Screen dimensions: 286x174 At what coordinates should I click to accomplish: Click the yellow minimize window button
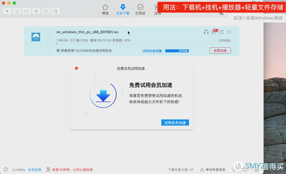pyautogui.click(x=9, y=3)
